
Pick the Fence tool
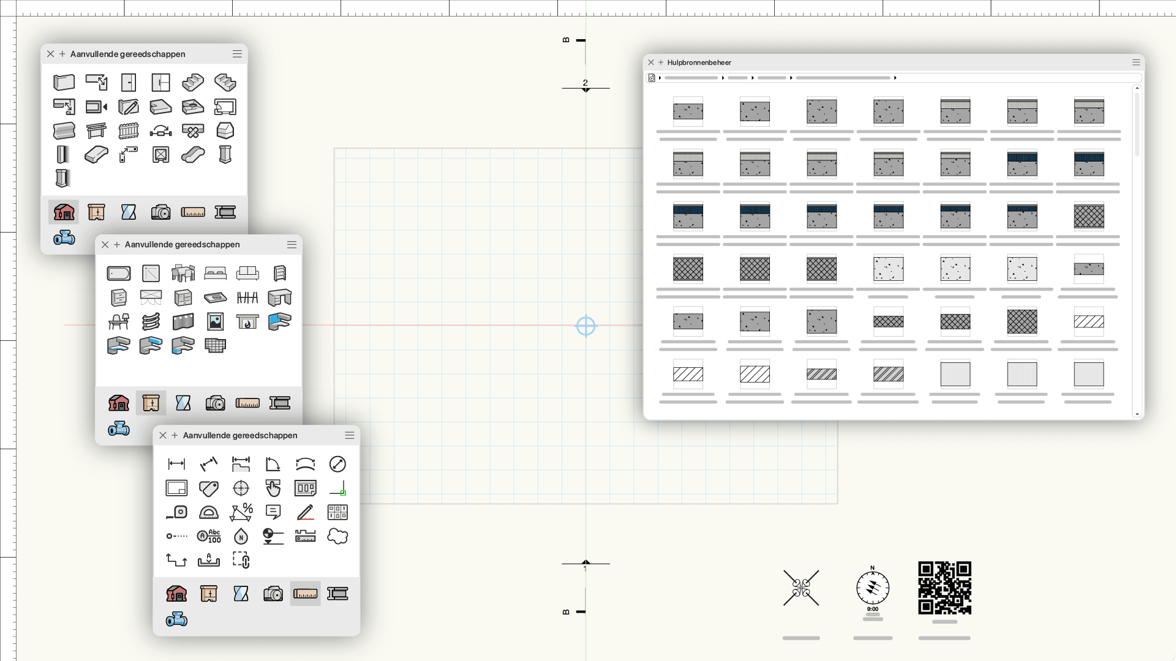129,131
